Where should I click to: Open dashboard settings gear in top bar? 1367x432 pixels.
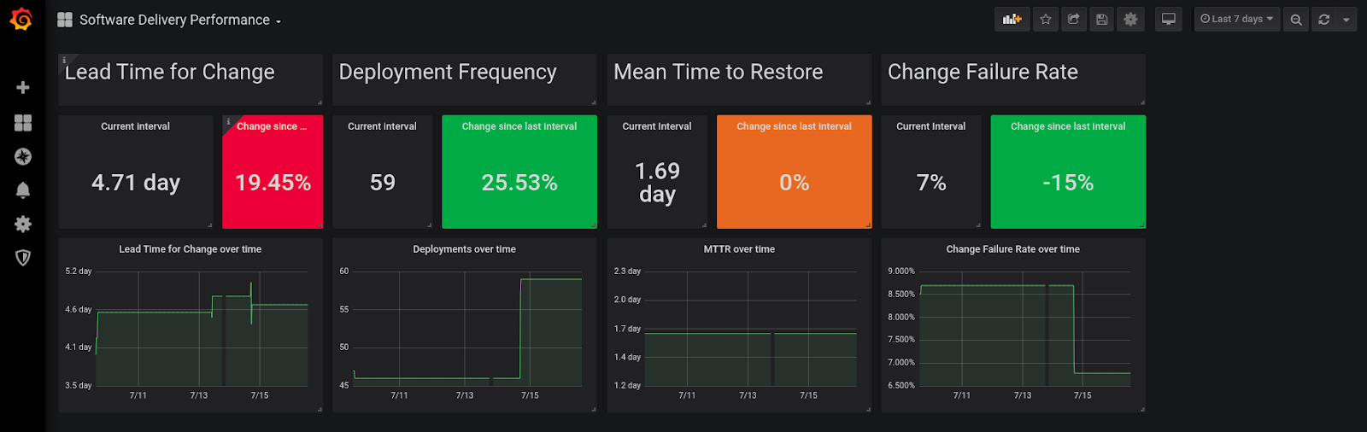[x=1130, y=19]
